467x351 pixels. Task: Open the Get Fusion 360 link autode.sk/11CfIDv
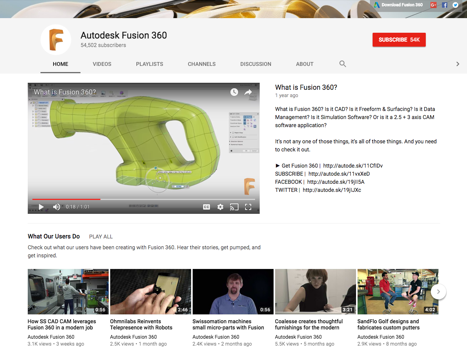click(353, 166)
